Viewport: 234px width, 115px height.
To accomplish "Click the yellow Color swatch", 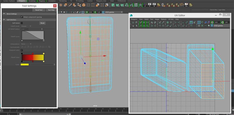I will [25, 64].
